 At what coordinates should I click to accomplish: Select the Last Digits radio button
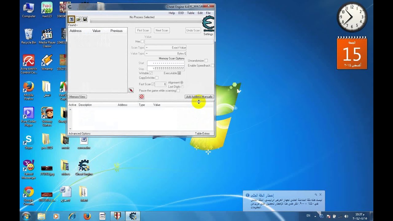click(x=182, y=87)
